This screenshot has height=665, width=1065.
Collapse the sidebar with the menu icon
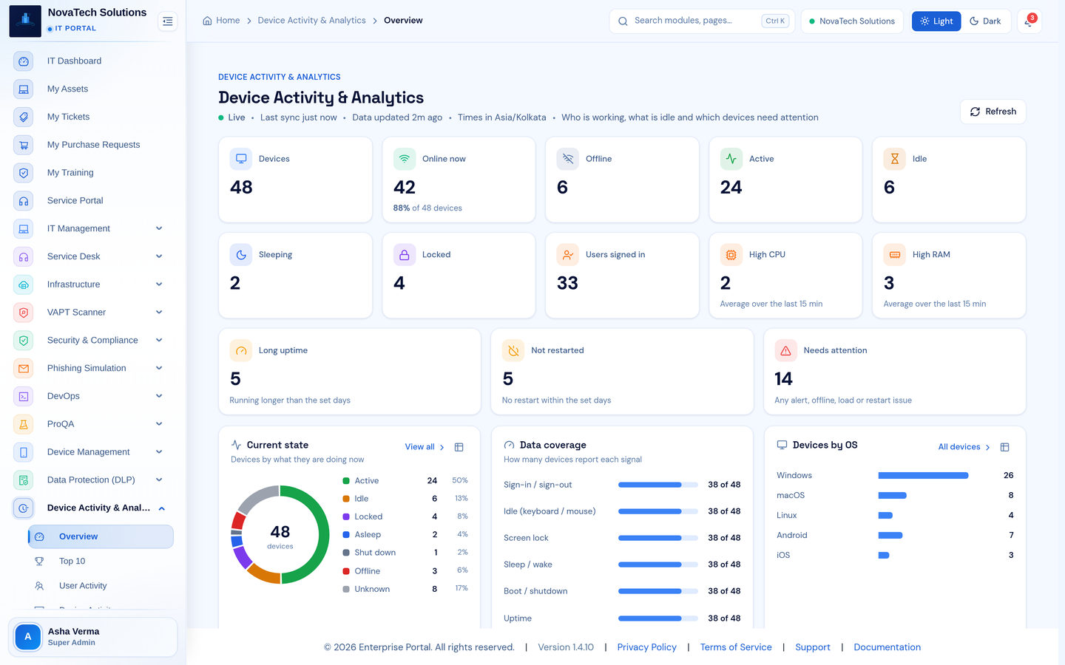(x=168, y=21)
